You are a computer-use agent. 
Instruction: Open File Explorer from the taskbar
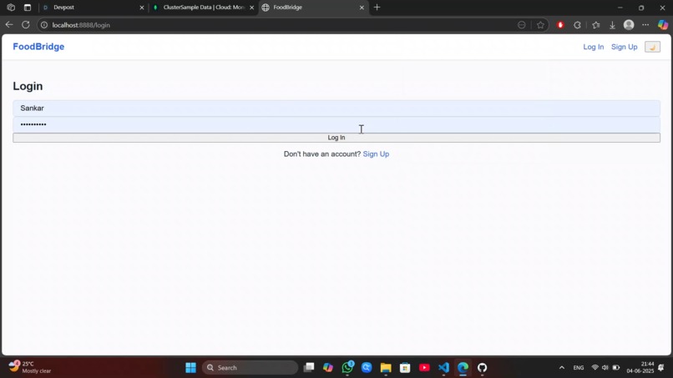tap(386, 368)
